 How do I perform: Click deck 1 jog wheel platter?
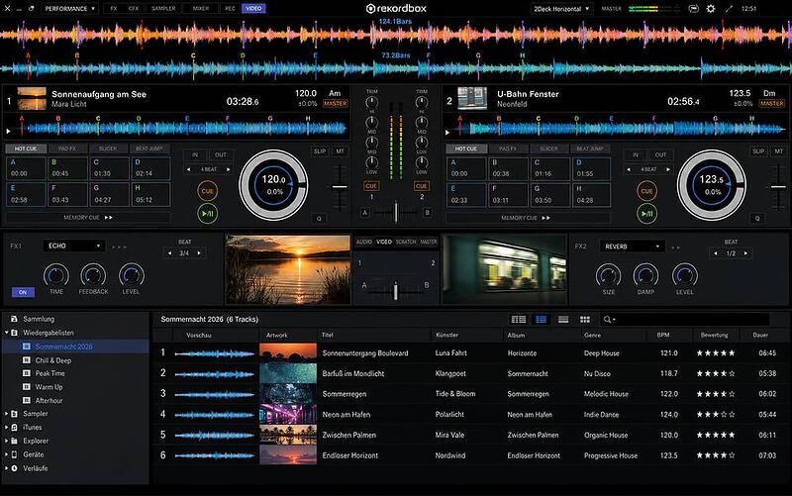[273, 185]
